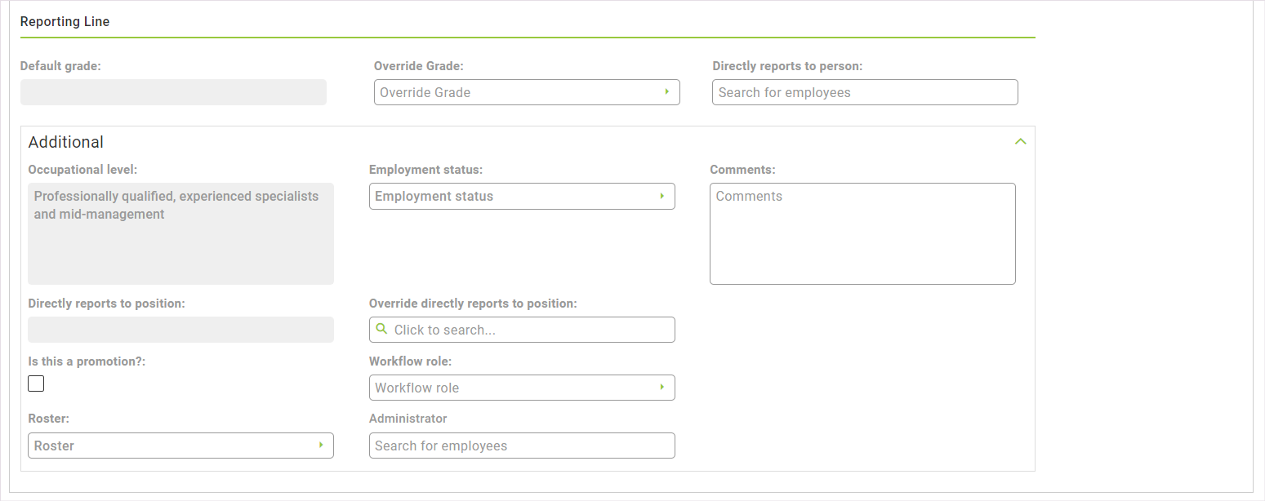Image resolution: width=1265 pixels, height=501 pixels.
Task: Open the Override Grade dropdown
Action: [527, 92]
